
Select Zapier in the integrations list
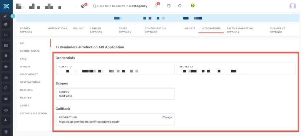click(24, 106)
